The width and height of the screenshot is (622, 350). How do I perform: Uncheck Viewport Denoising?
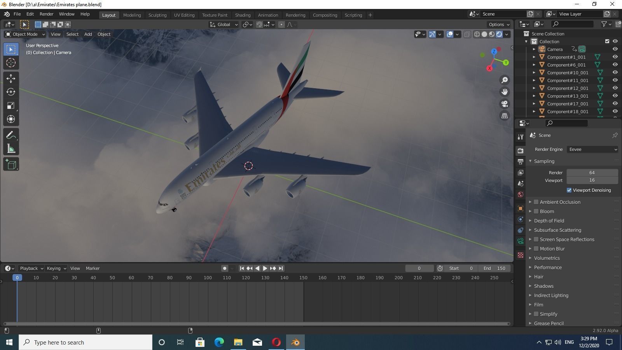569,190
